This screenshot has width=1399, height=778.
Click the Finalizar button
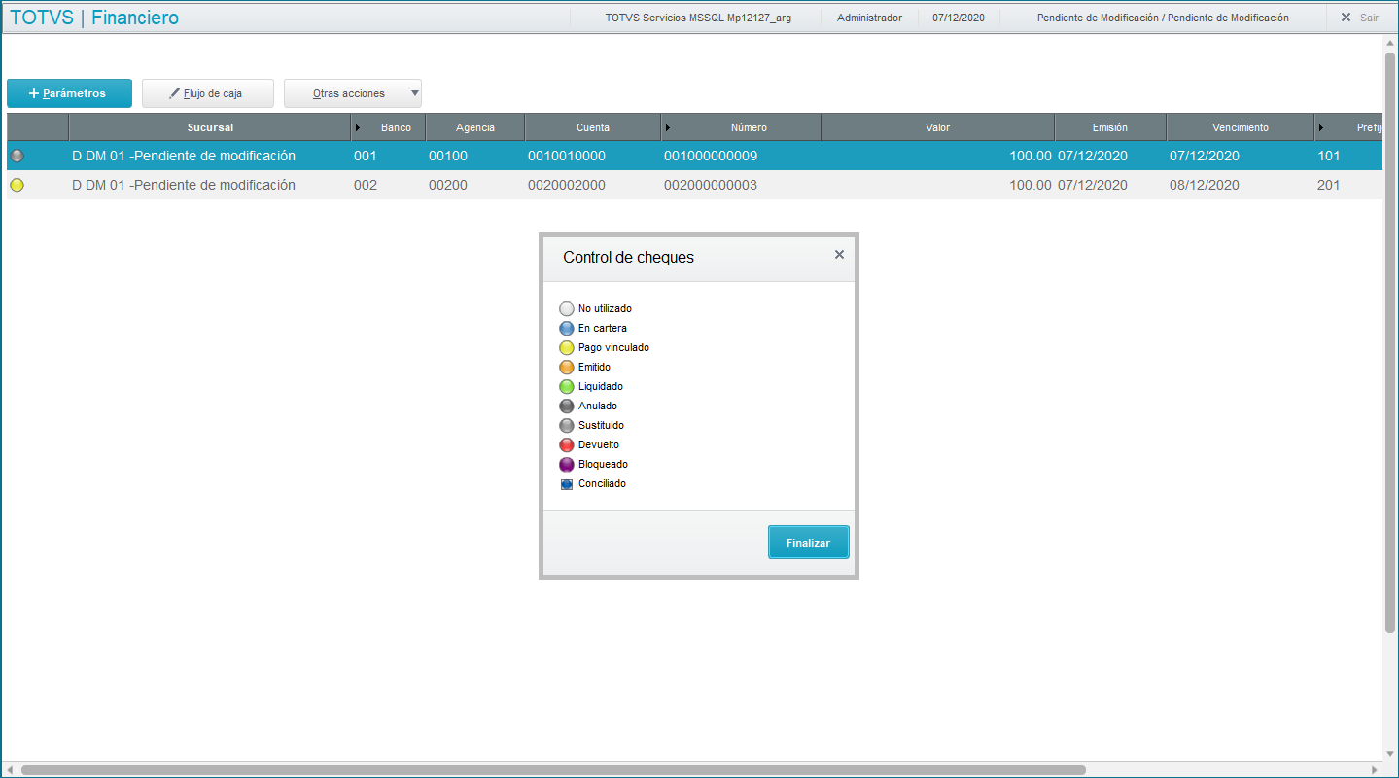[x=809, y=543]
